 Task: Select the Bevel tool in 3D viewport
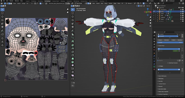(x=73, y=49)
